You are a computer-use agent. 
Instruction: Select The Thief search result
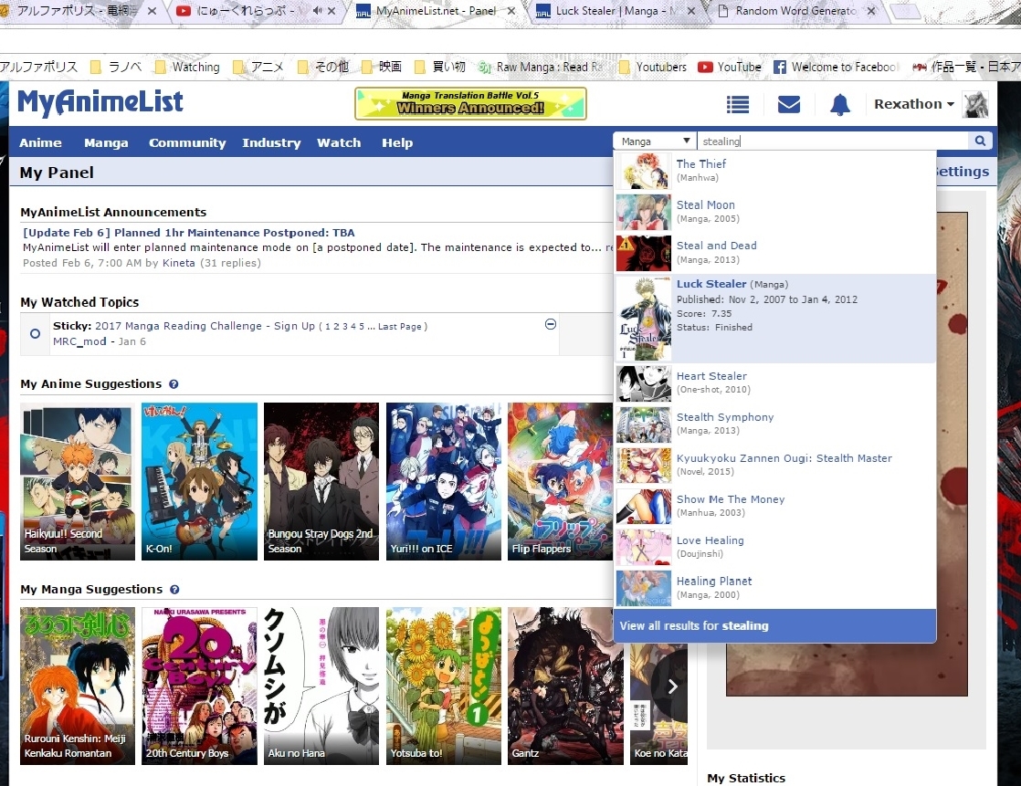point(774,171)
